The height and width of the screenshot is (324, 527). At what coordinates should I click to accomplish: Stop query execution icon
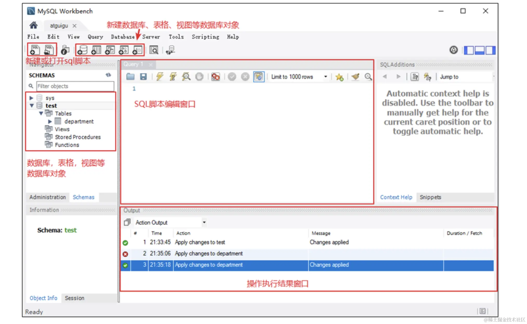199,77
